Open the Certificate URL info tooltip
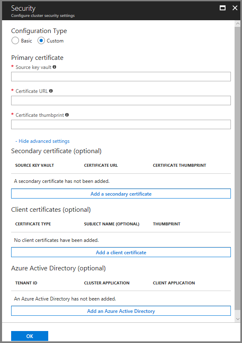The width and height of the screenshot is (242, 343). [x=51, y=91]
